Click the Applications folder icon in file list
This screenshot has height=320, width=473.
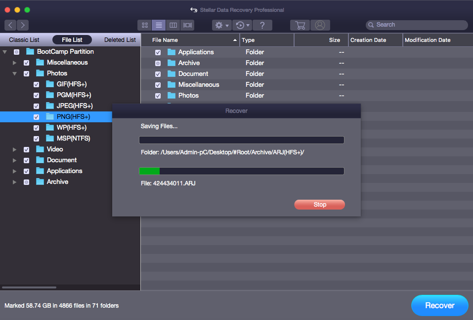[172, 52]
